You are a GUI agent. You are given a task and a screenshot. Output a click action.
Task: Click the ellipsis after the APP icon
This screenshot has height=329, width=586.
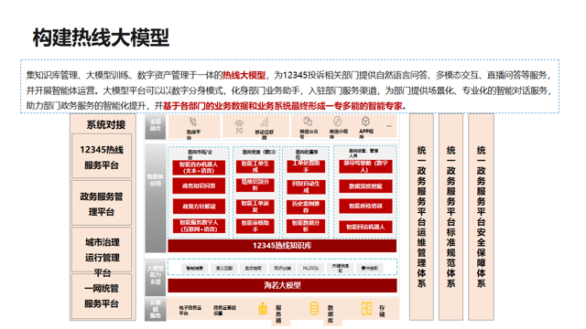(x=389, y=126)
